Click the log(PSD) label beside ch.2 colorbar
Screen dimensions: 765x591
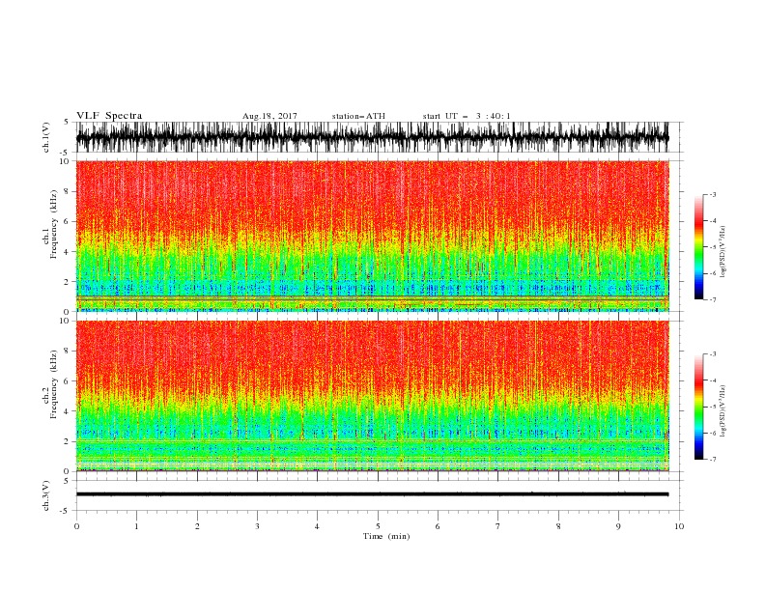click(723, 411)
